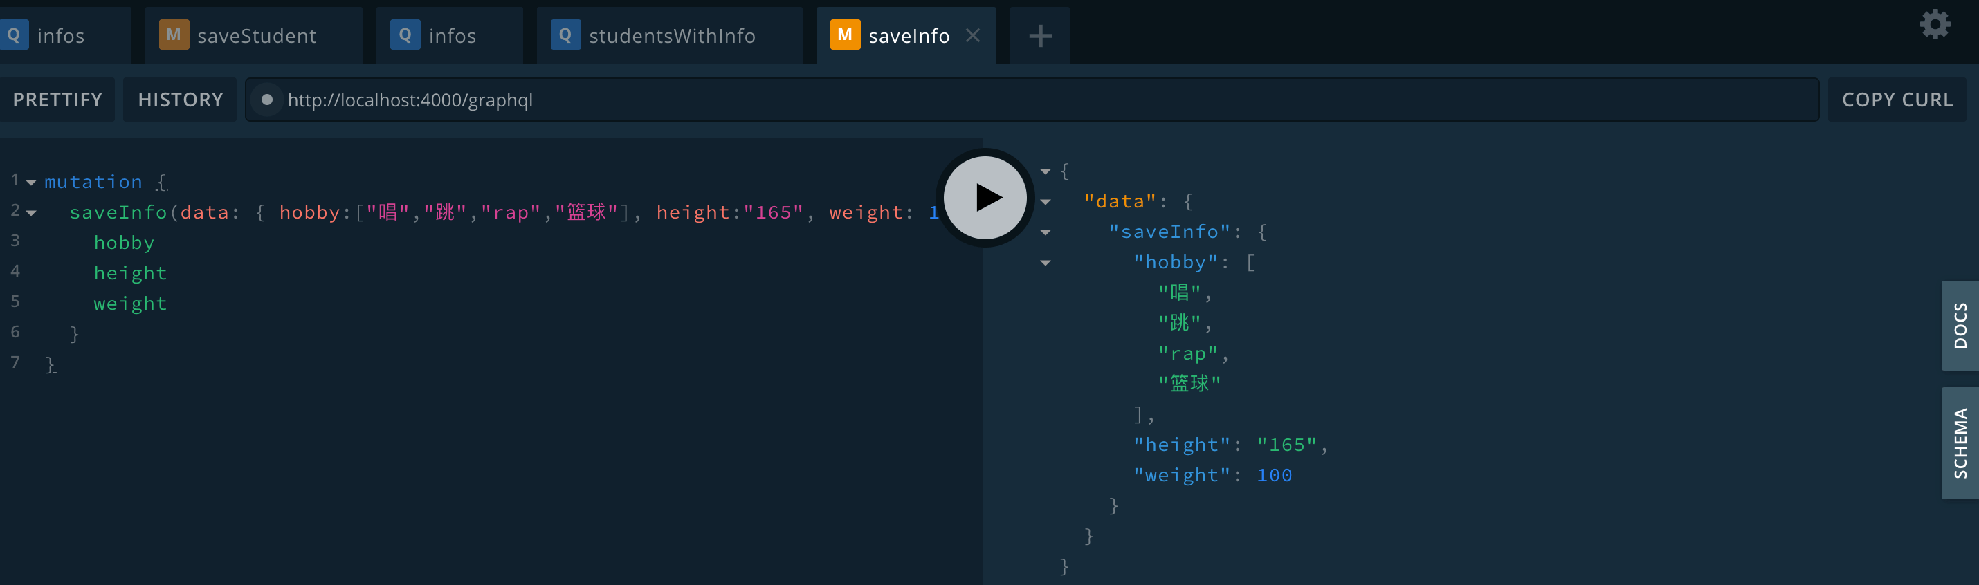Click the endpoint status dot indicator

tap(266, 100)
